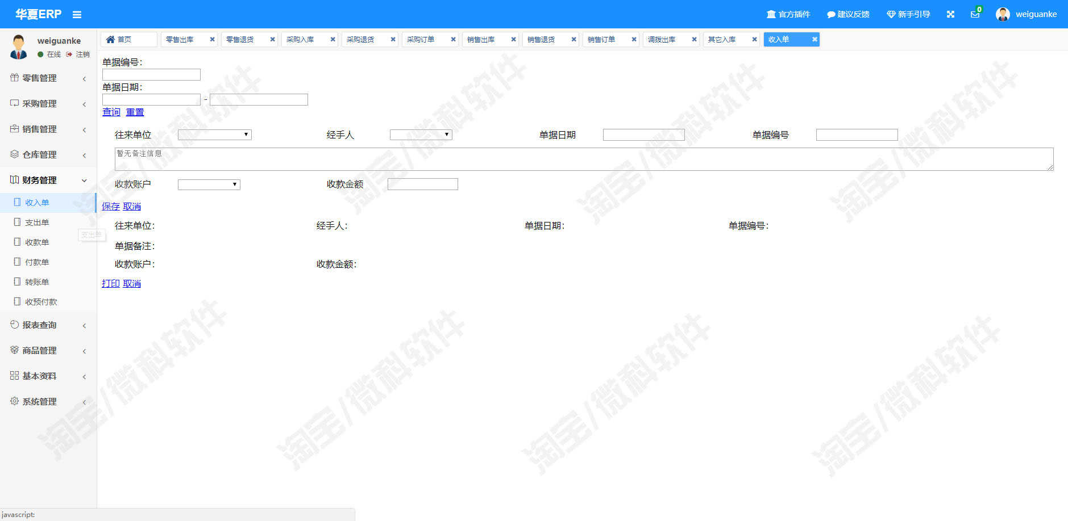Click 保存 save link
Image resolution: width=1068 pixels, height=521 pixels.
(111, 206)
